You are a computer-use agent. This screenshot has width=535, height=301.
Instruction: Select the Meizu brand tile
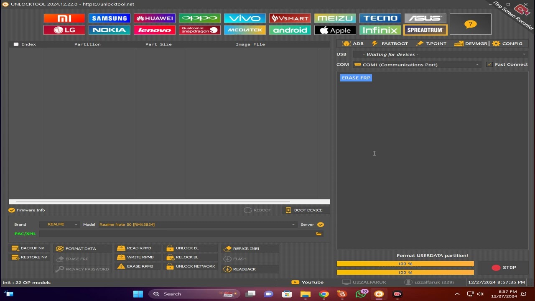[335, 18]
